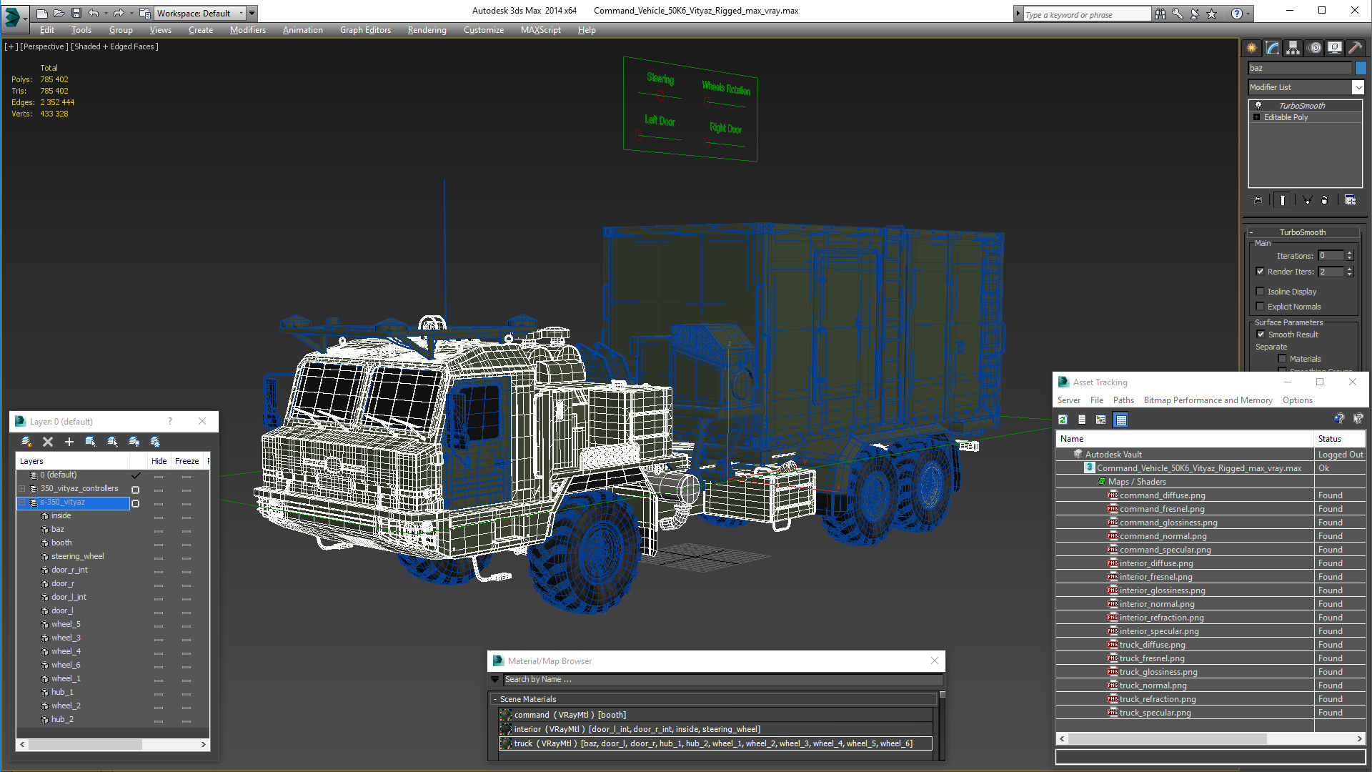Image resolution: width=1372 pixels, height=772 pixels.
Task: Switch to the Hierarchy command panel tab
Action: pos(1293,48)
